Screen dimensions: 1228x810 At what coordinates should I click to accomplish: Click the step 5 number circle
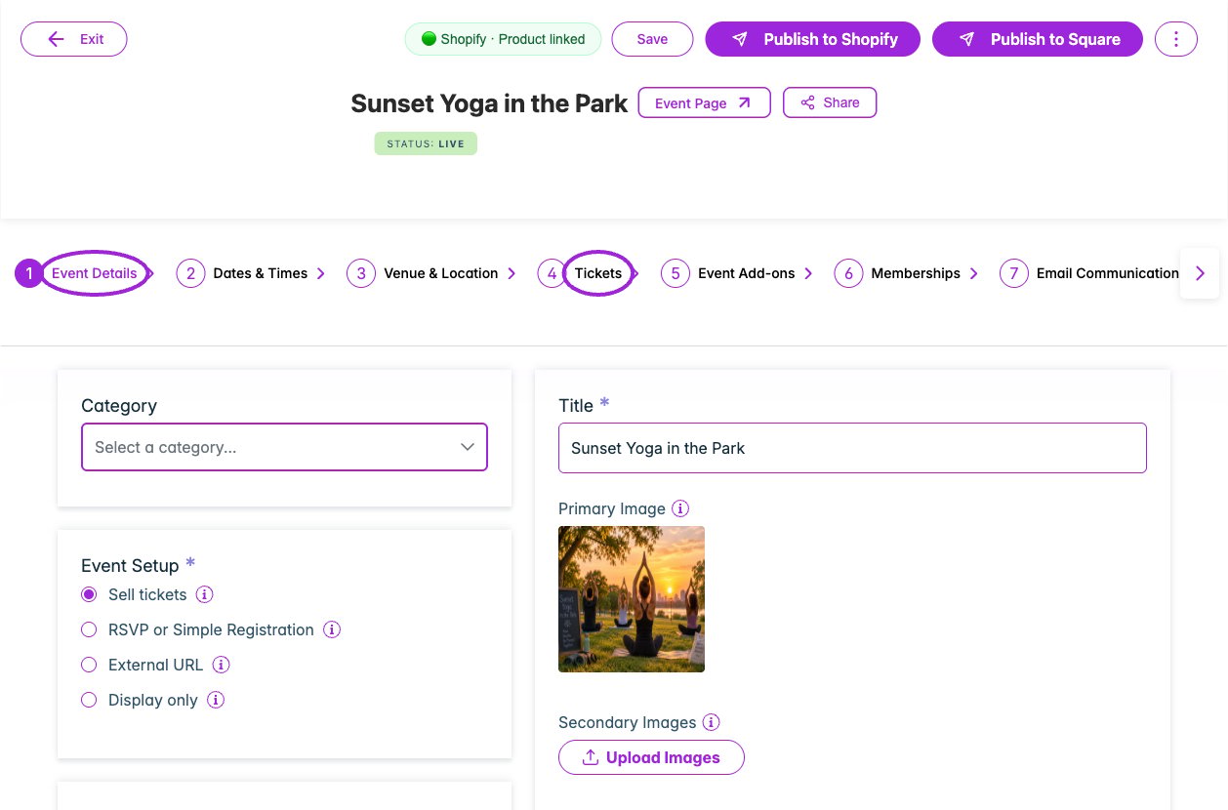click(675, 273)
